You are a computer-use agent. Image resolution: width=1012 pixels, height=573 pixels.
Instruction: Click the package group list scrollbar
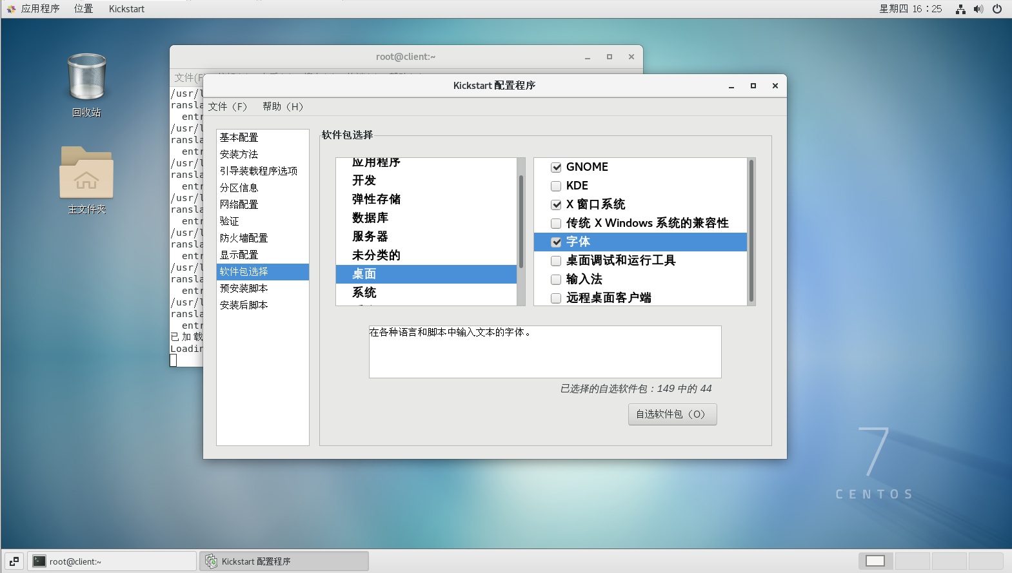[751, 232]
